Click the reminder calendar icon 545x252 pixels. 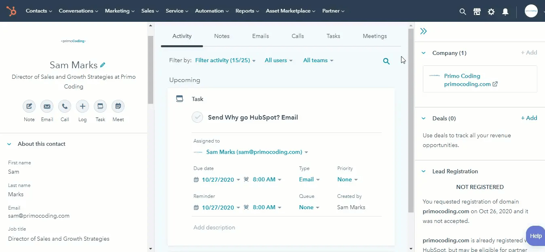(x=196, y=208)
